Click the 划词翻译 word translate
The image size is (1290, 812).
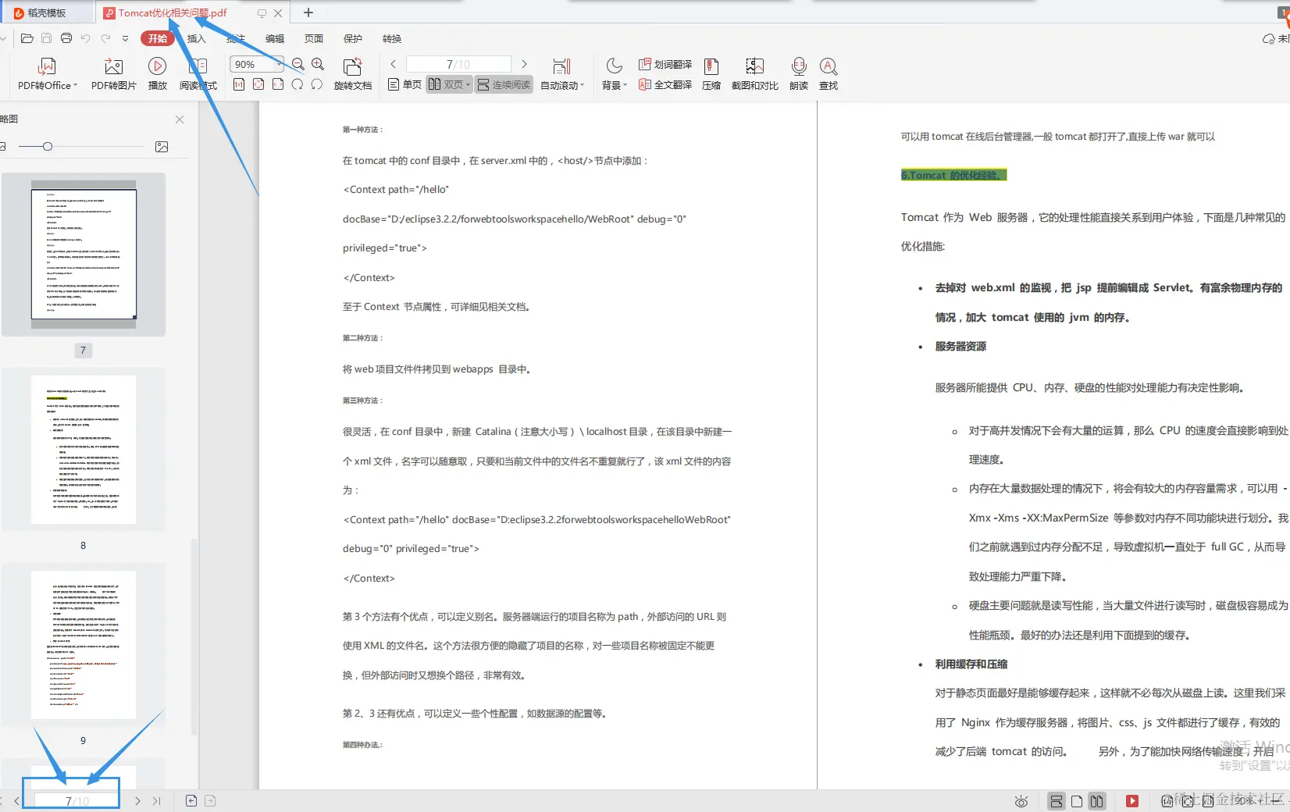click(665, 64)
